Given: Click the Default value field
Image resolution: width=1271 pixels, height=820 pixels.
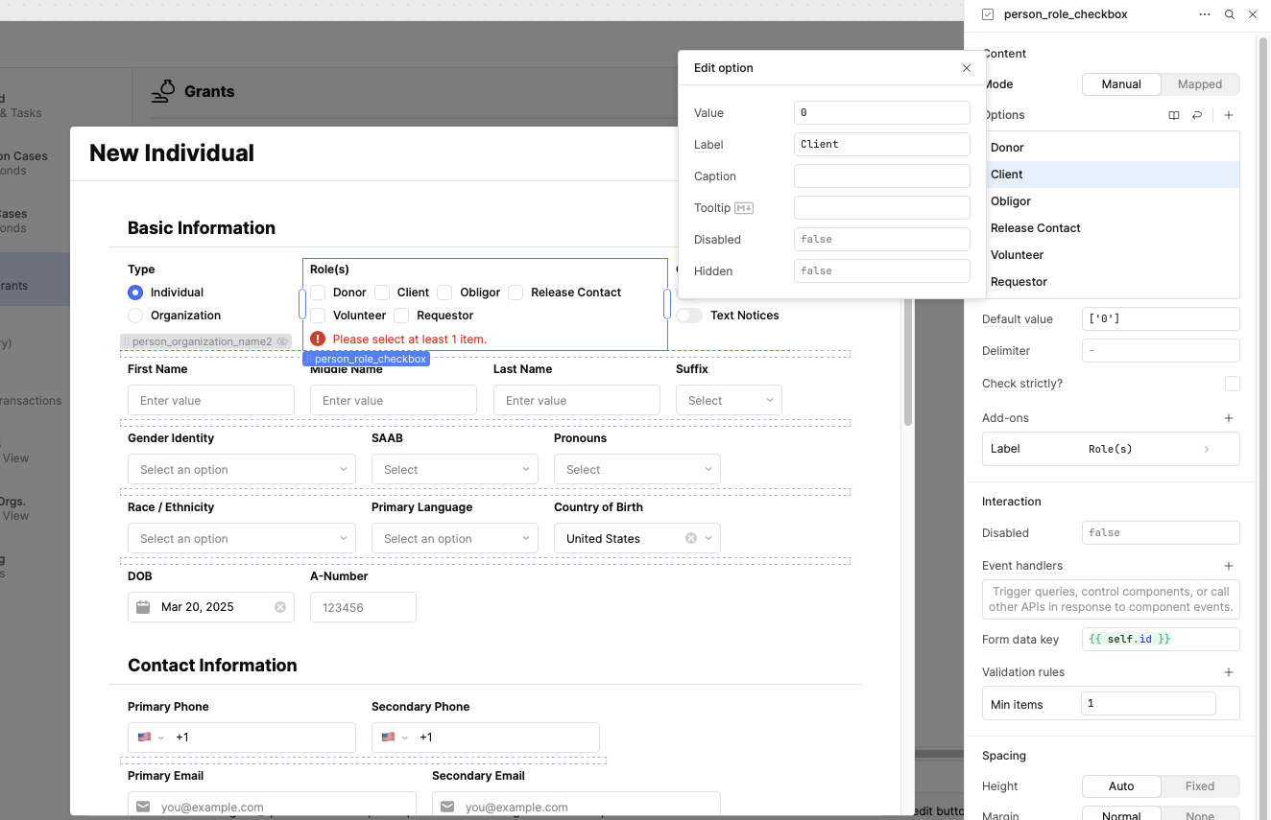Looking at the screenshot, I should [x=1161, y=319].
